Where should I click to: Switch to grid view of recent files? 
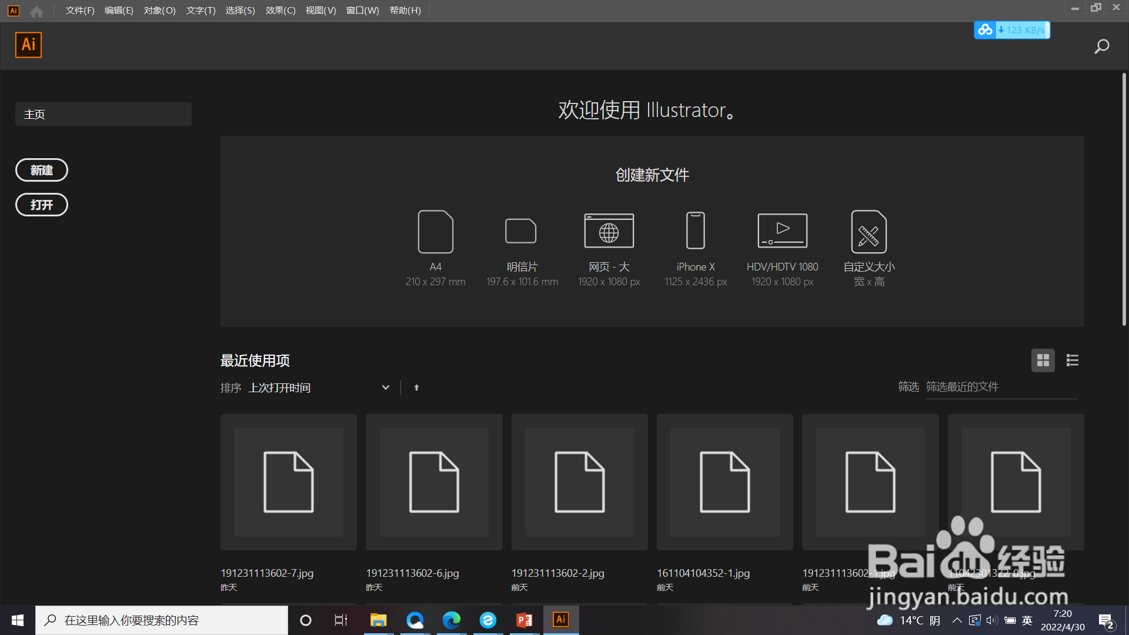pos(1043,360)
